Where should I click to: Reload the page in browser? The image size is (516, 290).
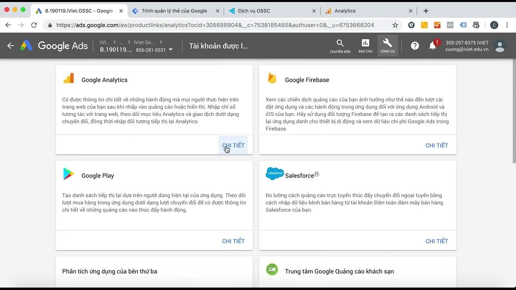pyautogui.click(x=34, y=25)
